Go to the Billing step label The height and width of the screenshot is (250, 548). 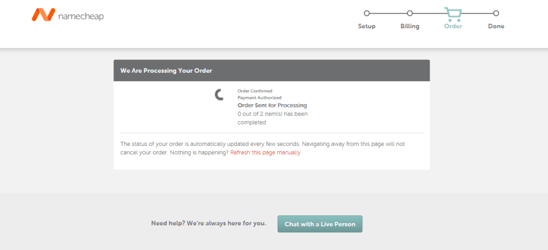tap(410, 26)
